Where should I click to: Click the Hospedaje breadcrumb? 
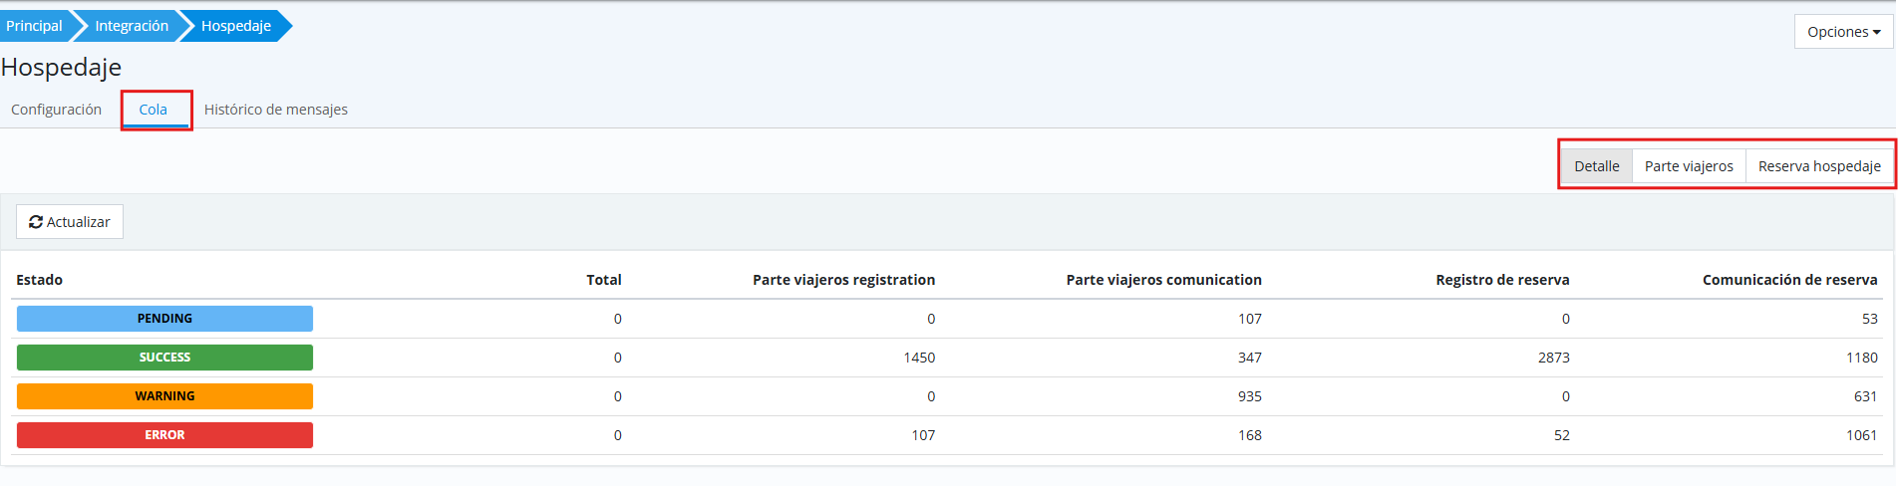(236, 26)
